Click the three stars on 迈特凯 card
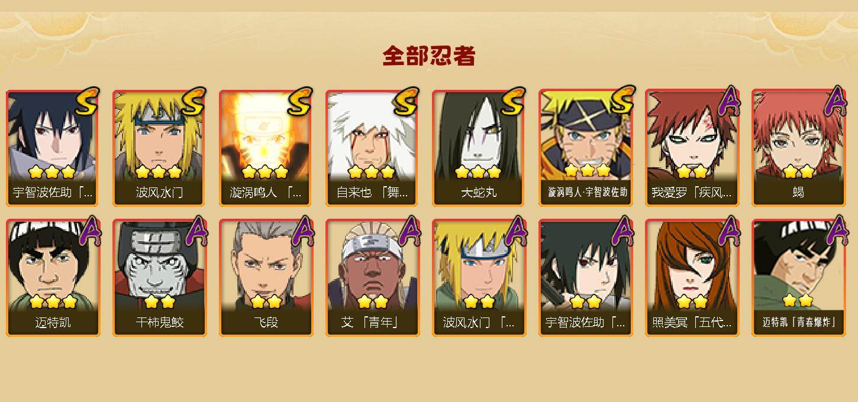The height and width of the screenshot is (402, 858). pos(53,301)
